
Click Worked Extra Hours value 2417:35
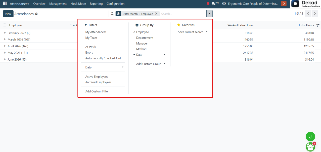pos(248,53)
